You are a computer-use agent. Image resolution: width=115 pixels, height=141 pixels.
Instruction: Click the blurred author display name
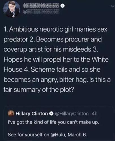pos(41,6)
